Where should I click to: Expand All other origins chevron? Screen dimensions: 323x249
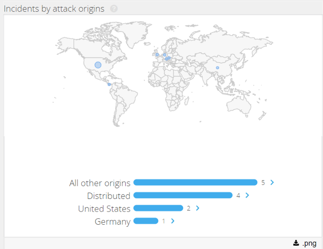pos(272,183)
